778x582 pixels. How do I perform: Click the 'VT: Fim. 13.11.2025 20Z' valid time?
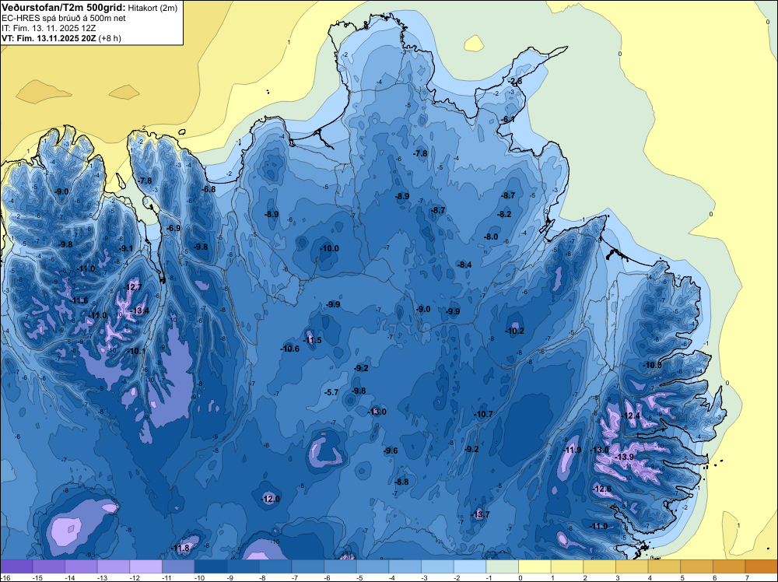point(49,37)
